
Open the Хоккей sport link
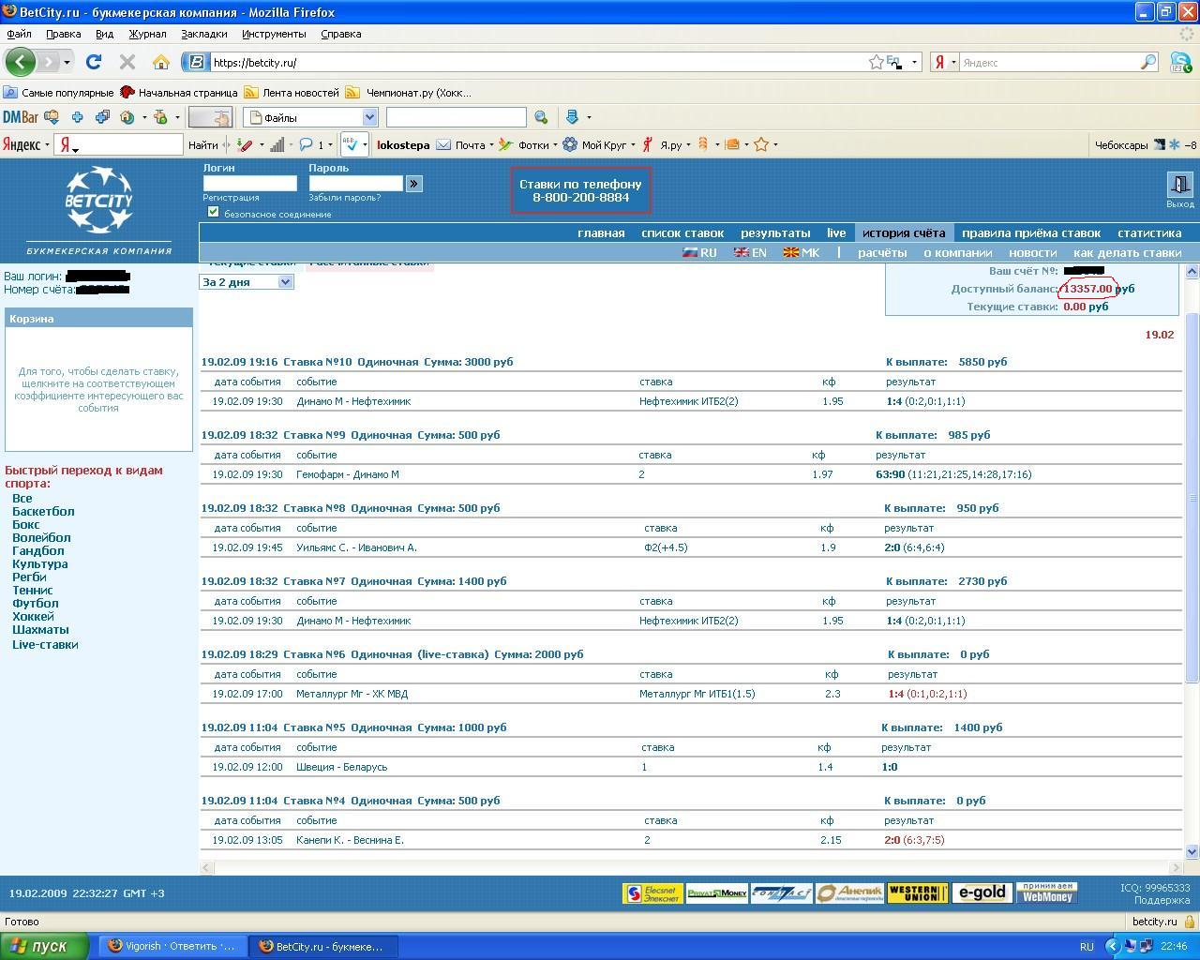coord(33,617)
